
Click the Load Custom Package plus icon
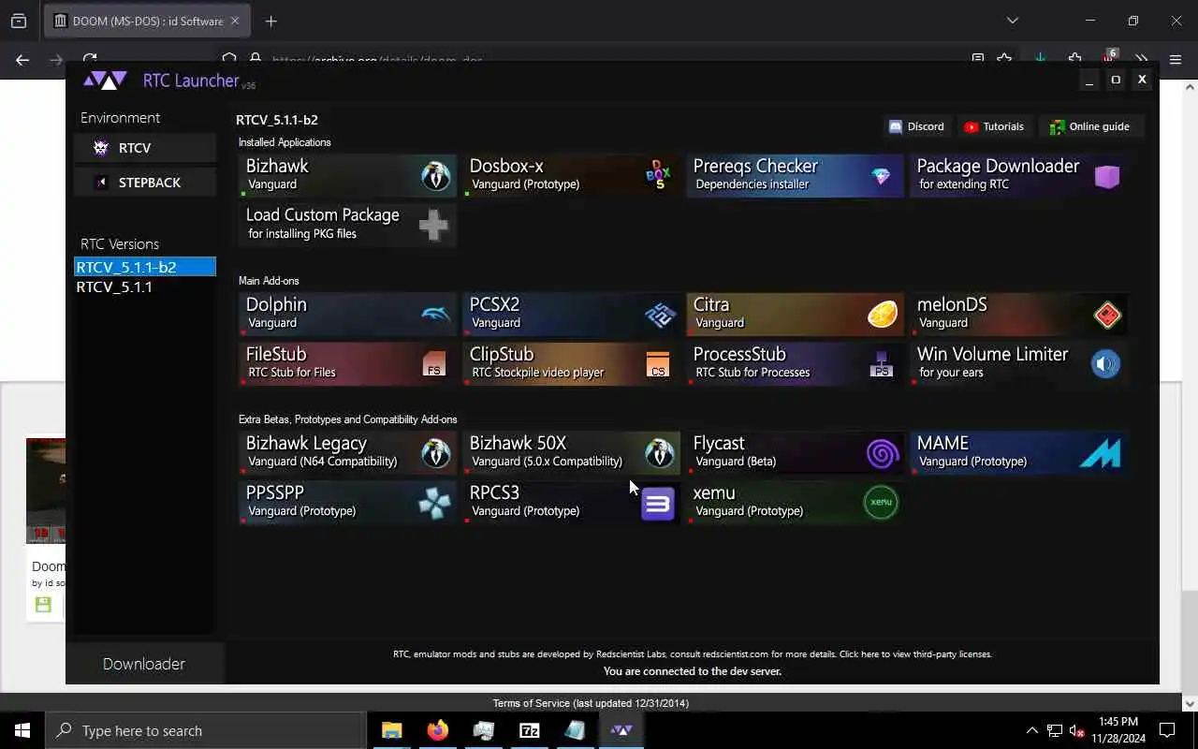tap(433, 225)
